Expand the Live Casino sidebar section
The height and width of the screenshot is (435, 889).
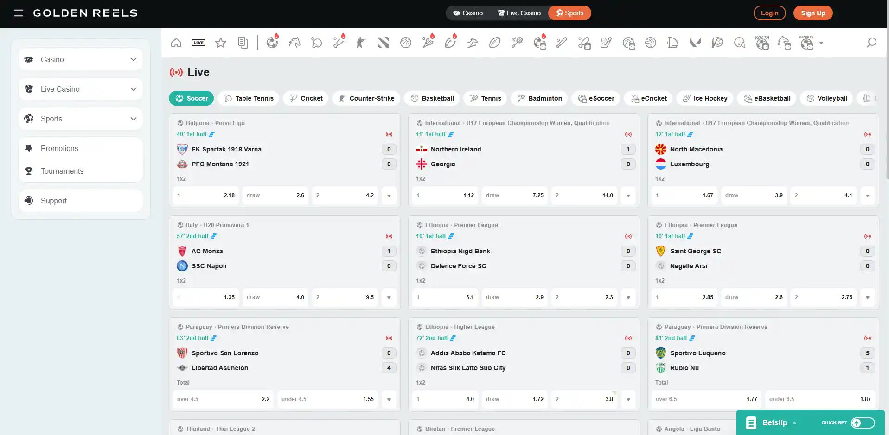click(x=81, y=89)
